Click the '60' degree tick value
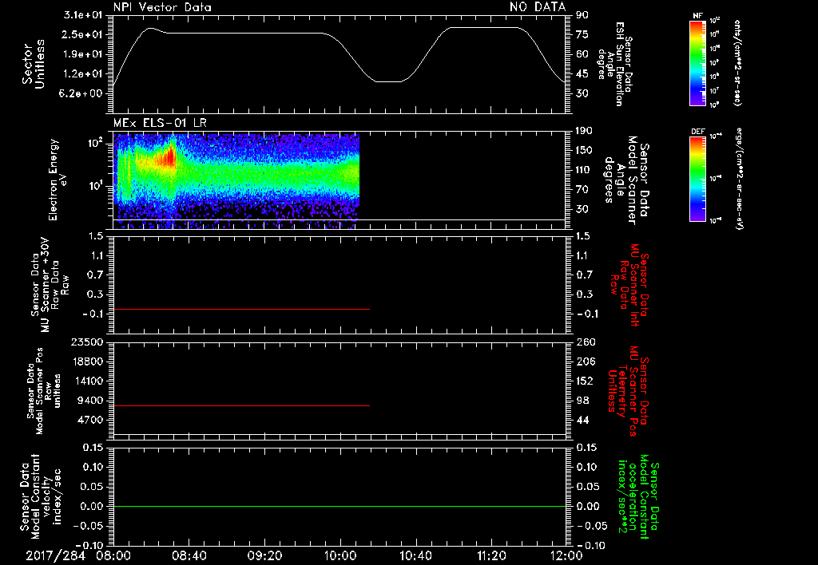Screen dimensions: 818x565 tap(582, 54)
